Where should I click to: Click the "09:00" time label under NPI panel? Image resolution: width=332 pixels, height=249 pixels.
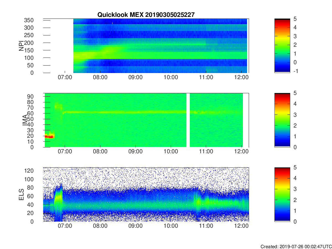(x=135, y=77)
